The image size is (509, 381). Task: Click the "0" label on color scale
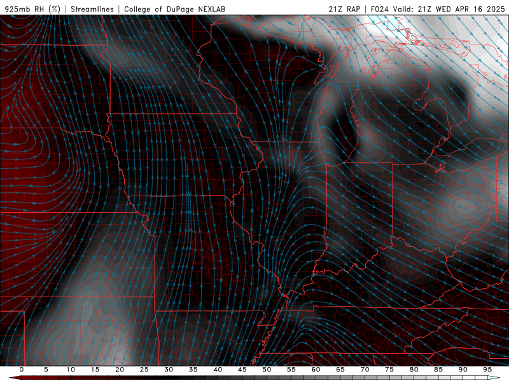[22, 370]
